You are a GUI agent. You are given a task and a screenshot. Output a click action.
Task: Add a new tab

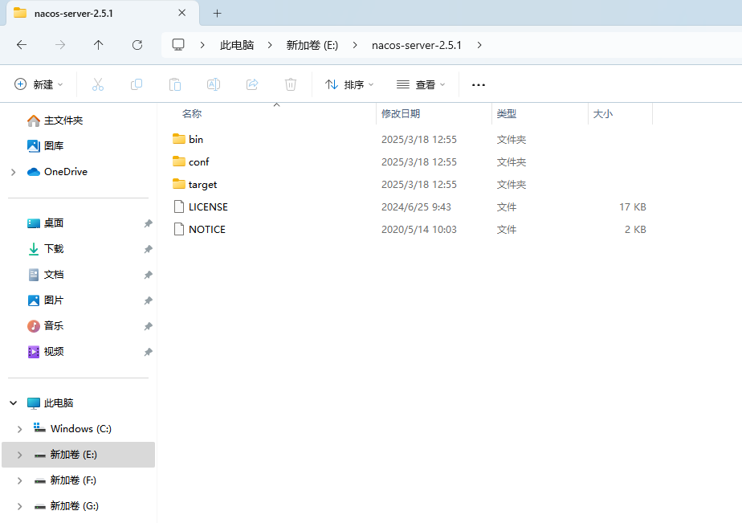click(217, 13)
